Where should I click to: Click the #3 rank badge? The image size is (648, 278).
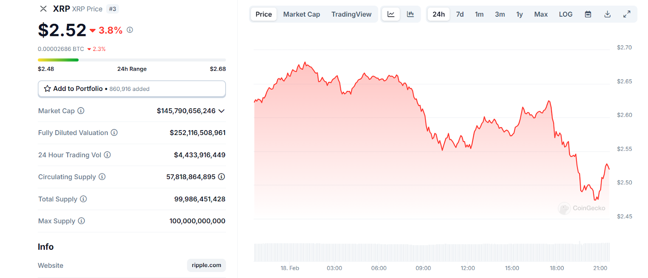coord(113,9)
